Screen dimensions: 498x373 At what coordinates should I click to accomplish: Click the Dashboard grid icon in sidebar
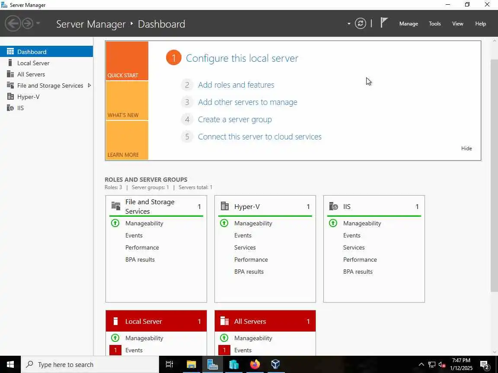(10, 51)
